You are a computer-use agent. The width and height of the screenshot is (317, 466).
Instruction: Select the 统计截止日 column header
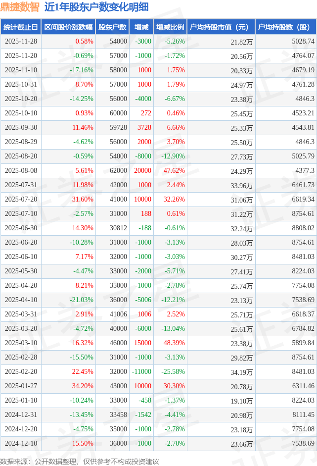[20, 27]
